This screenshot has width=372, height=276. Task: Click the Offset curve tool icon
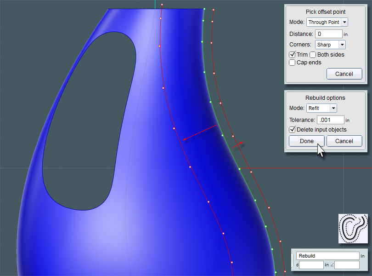click(353, 229)
